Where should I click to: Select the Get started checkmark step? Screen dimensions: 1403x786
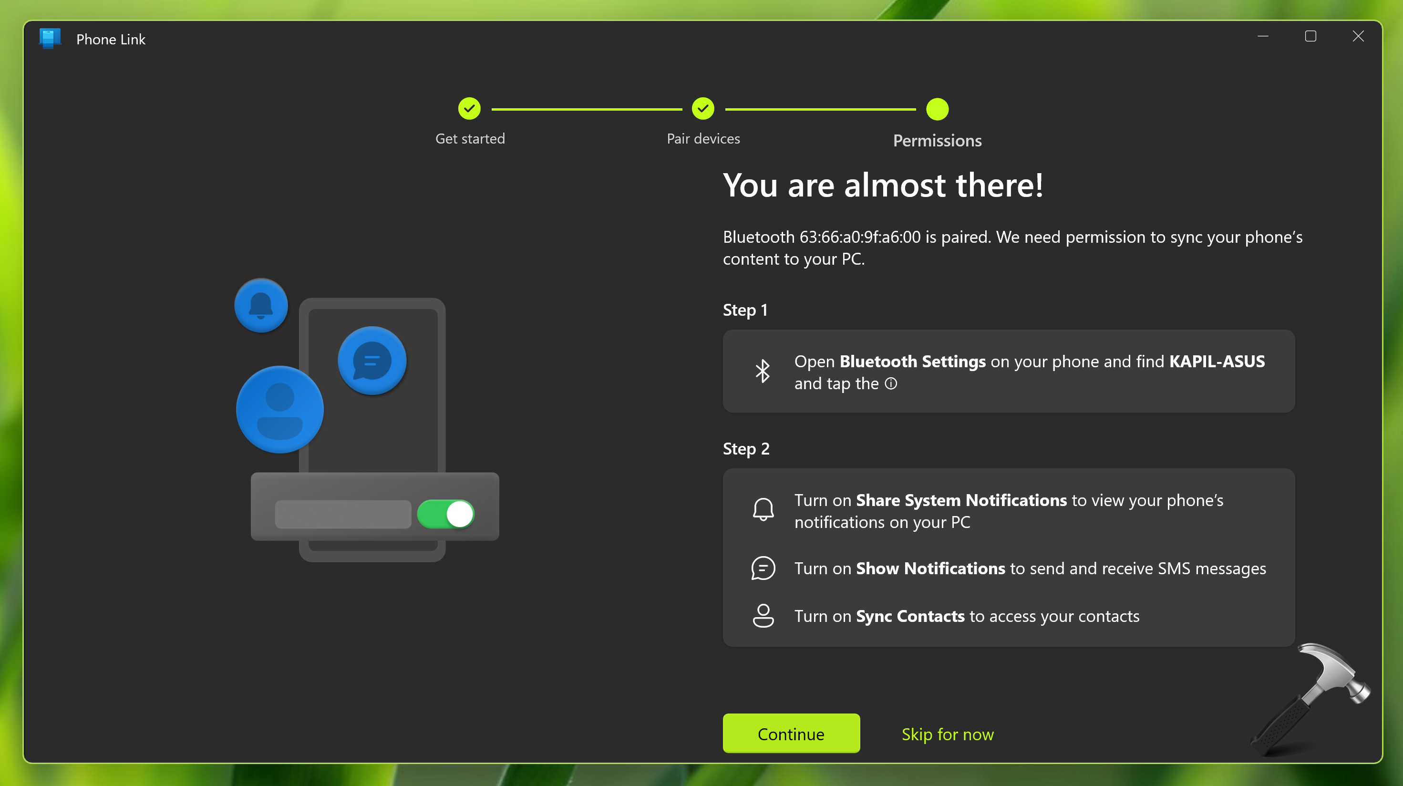click(469, 109)
